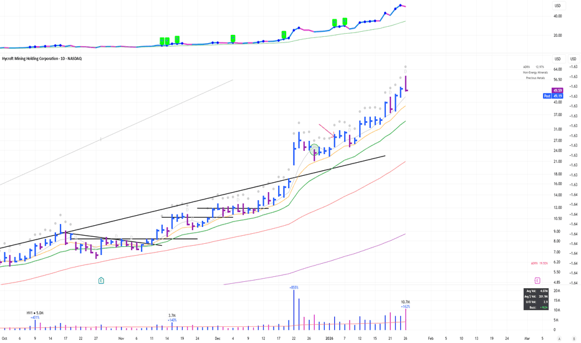This screenshot has height=343, width=581.
Task: Click the Nov label on the time axis
Action: point(121,339)
